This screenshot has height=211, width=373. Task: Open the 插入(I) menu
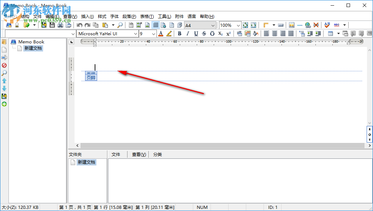point(87,16)
